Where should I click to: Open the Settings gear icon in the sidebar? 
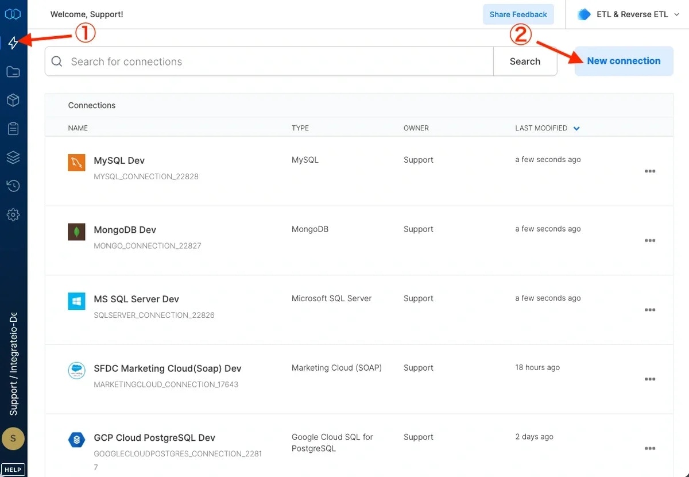point(13,214)
